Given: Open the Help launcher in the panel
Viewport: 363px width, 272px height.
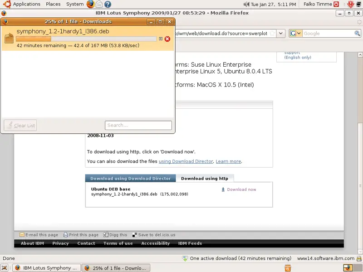Looking at the screenshot, I should click(x=108, y=4).
